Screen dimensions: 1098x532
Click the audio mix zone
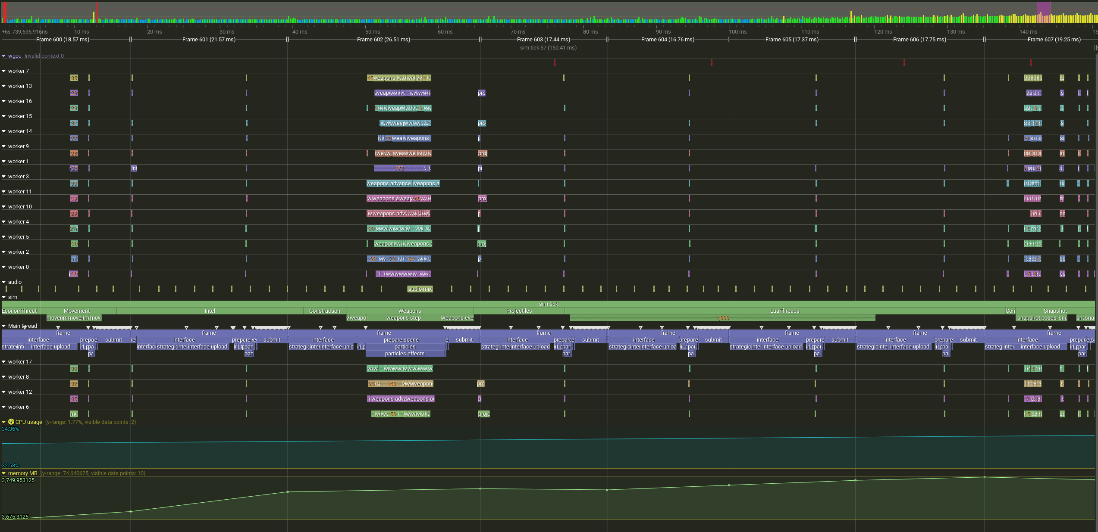pos(420,289)
